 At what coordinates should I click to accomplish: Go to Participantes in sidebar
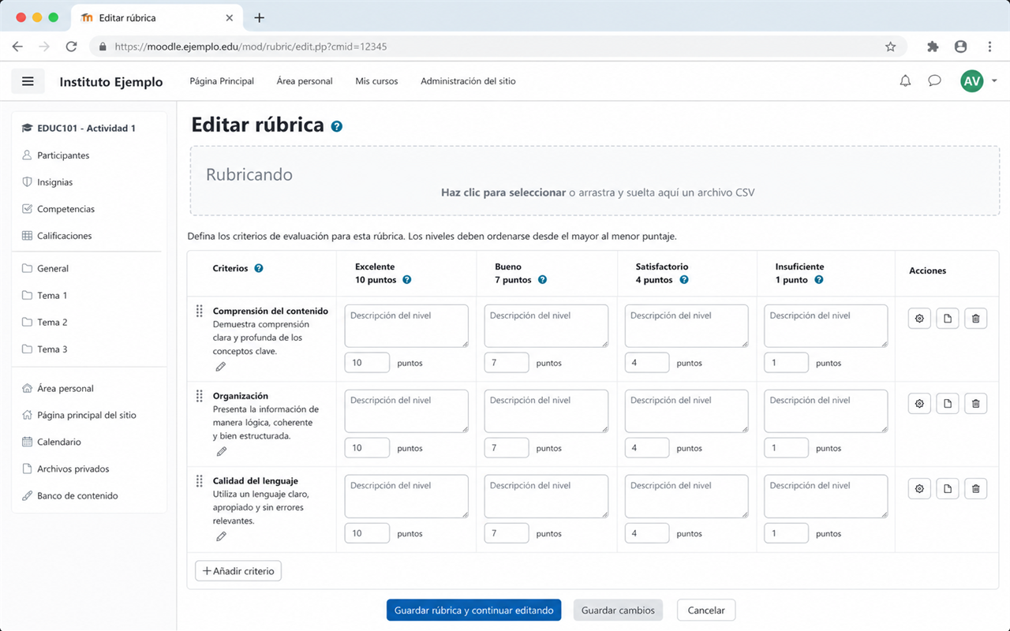click(63, 155)
